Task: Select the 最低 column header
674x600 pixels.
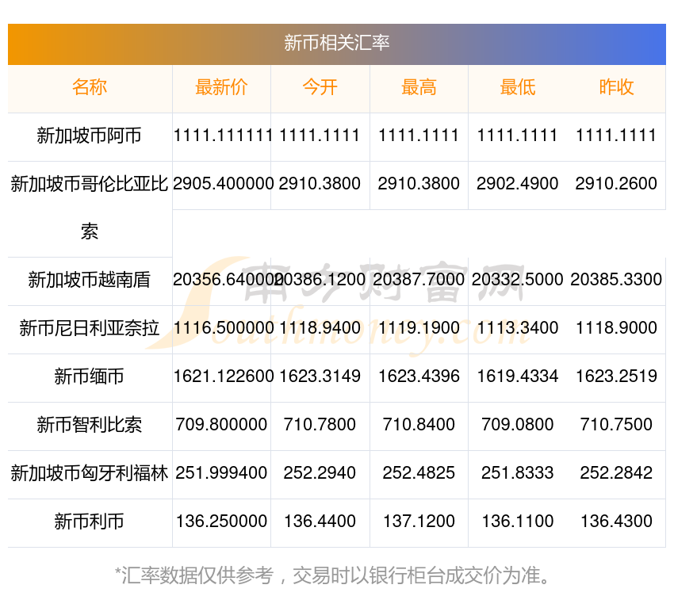Action: (517, 88)
